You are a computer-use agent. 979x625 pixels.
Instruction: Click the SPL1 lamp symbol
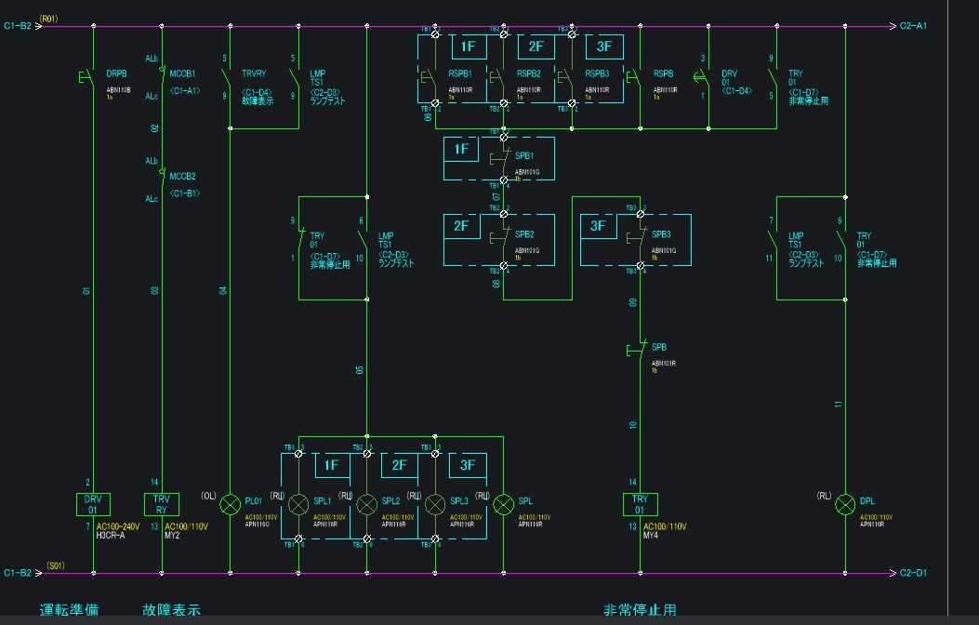point(298,505)
